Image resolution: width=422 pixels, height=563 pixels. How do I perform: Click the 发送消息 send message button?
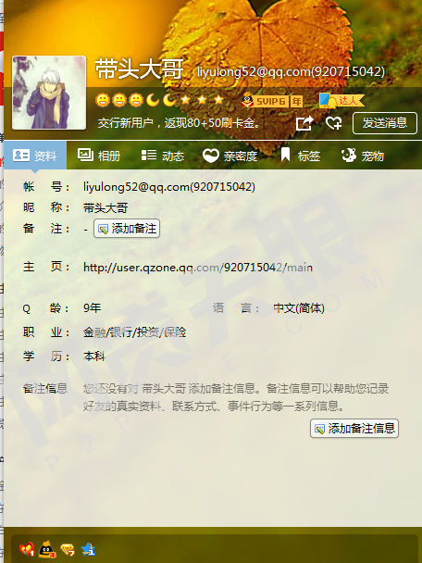(385, 123)
